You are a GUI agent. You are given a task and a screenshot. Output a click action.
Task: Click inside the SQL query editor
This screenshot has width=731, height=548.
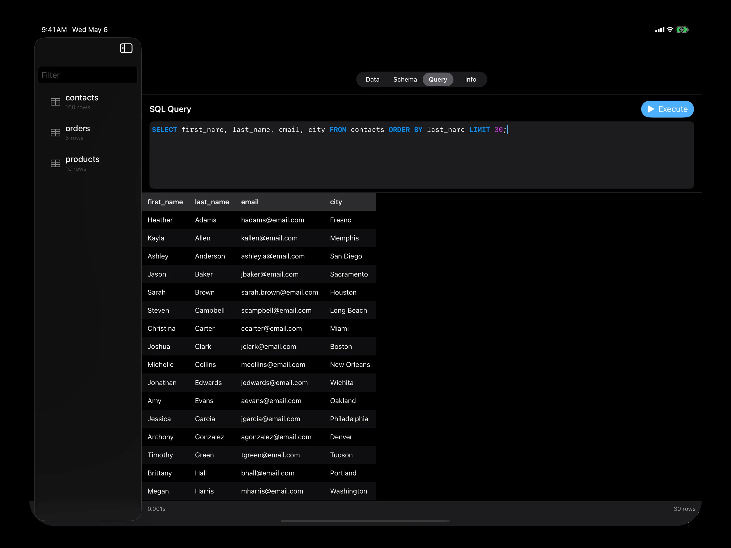[421, 155]
